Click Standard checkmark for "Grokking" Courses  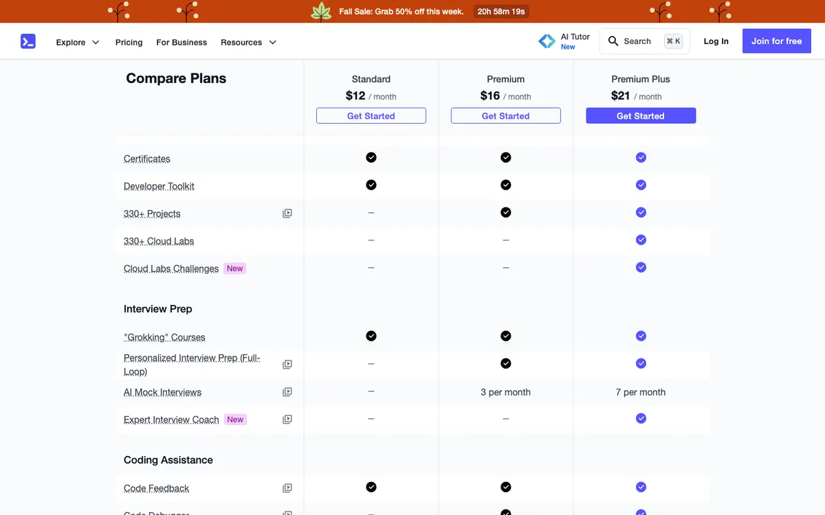[371, 336]
